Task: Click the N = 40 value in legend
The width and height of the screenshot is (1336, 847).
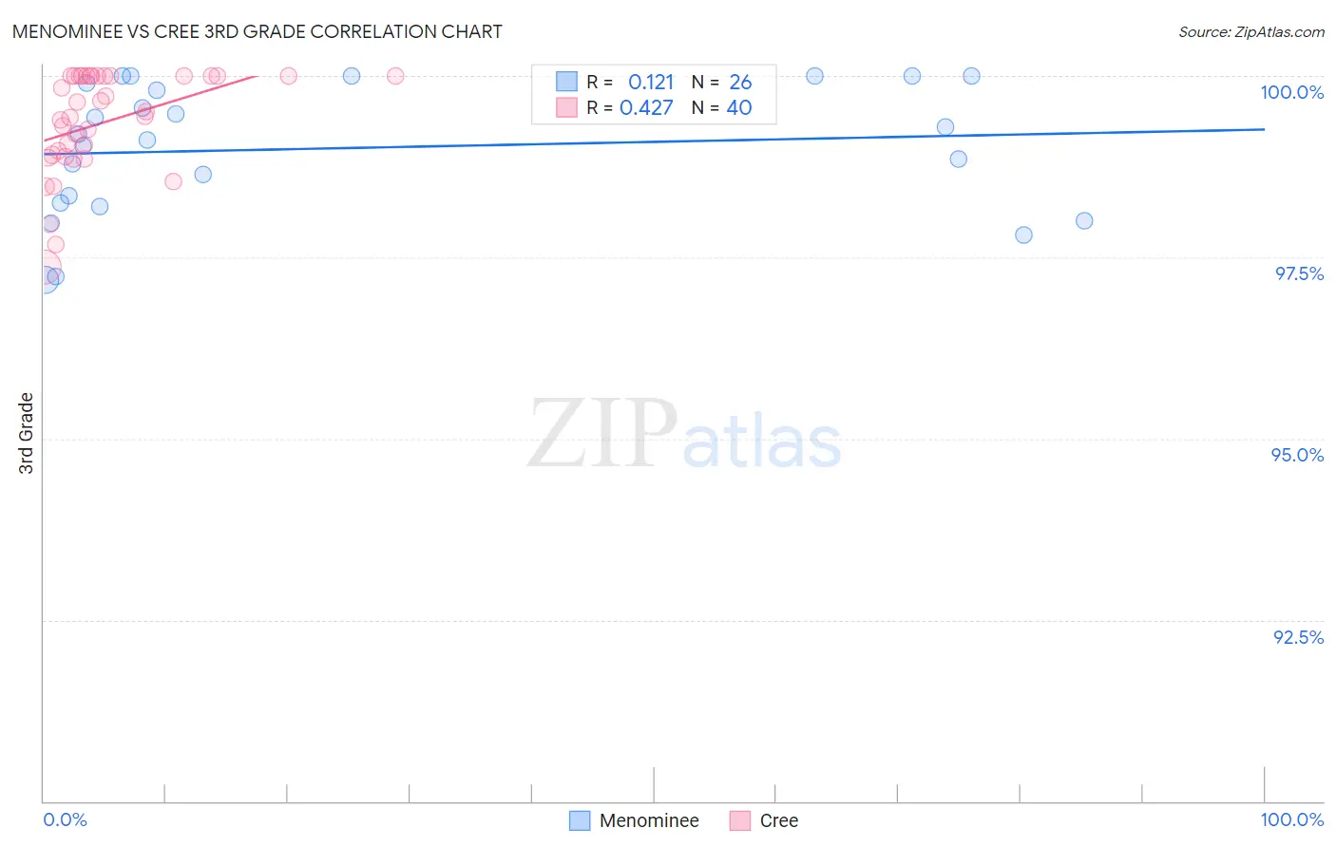Action: pyautogui.click(x=722, y=107)
